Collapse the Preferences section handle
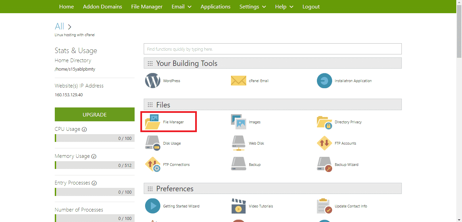This screenshot has height=222, width=462. pyautogui.click(x=150, y=189)
